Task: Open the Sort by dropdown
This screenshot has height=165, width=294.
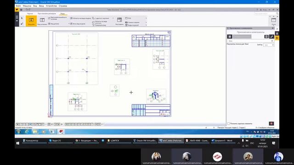Action: pos(269,45)
